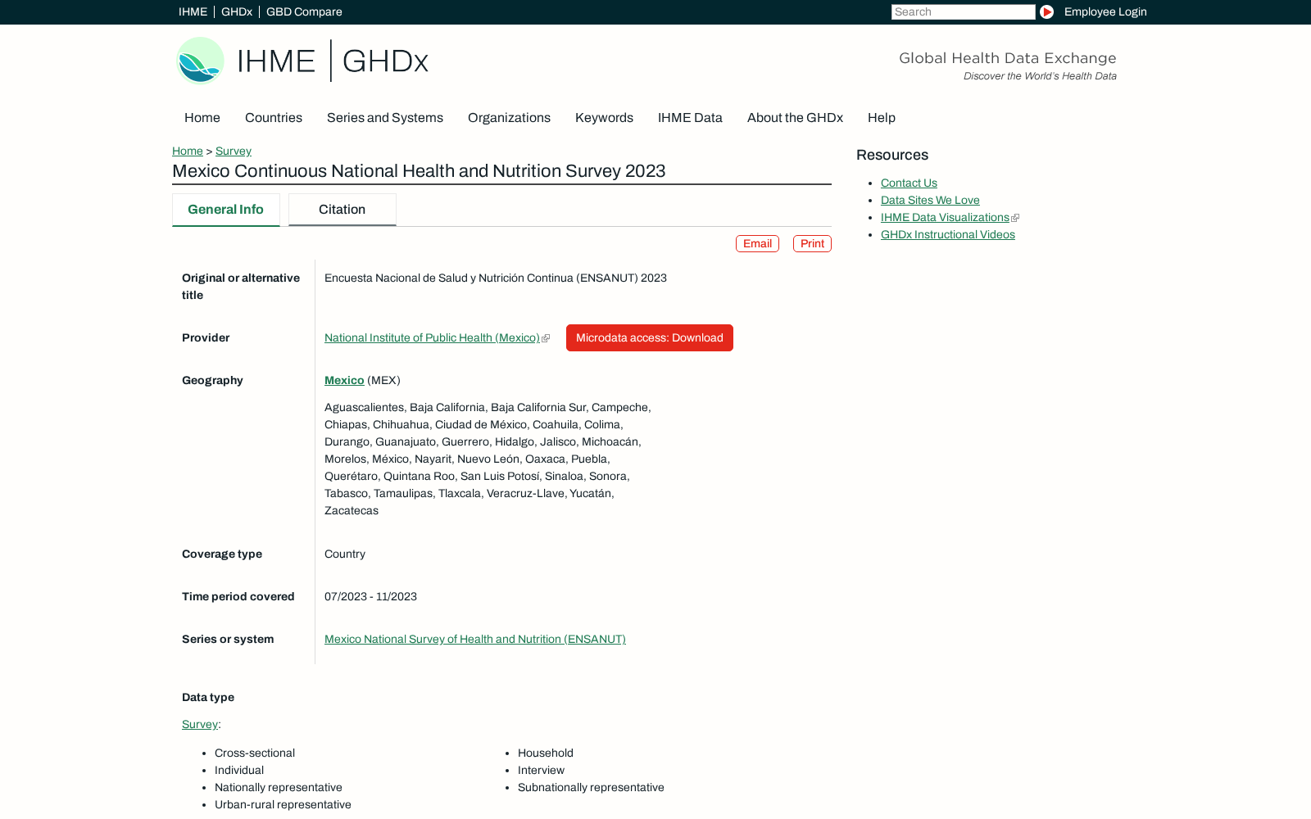This screenshot has height=819, width=1311.
Task: Open Keywords menu
Action: (x=604, y=118)
